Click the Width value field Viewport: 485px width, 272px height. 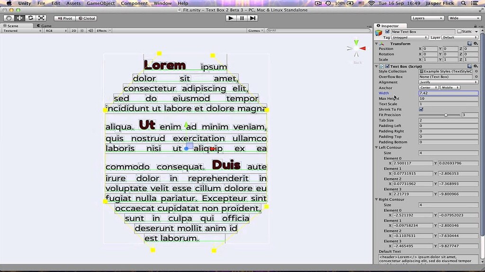point(448,93)
